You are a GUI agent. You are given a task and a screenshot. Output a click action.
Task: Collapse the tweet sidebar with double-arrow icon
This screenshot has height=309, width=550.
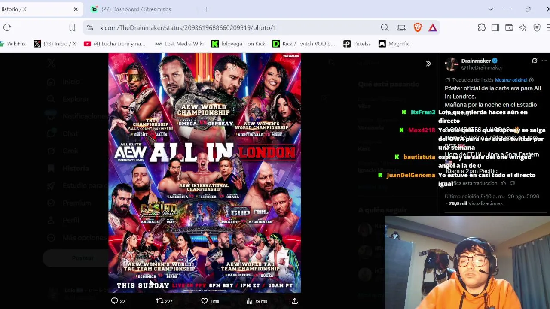428,64
